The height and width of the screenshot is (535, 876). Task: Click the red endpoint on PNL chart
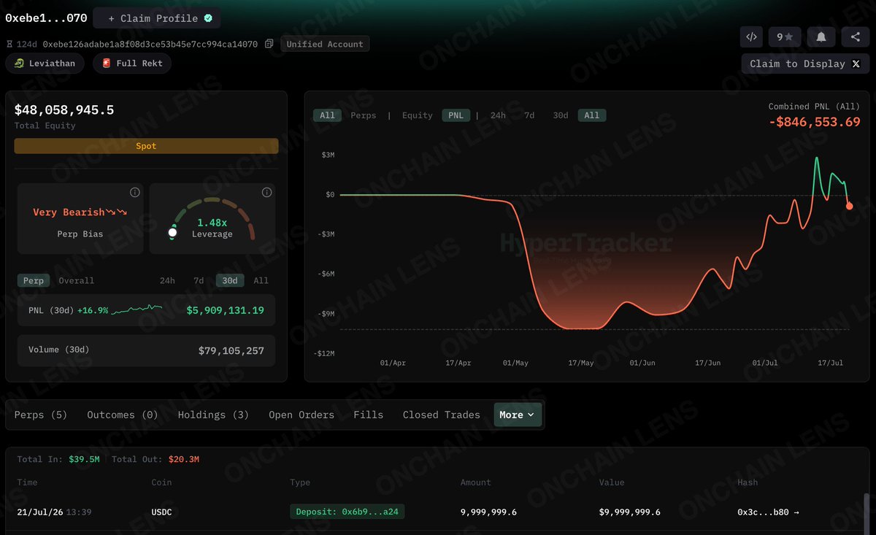[x=849, y=207]
